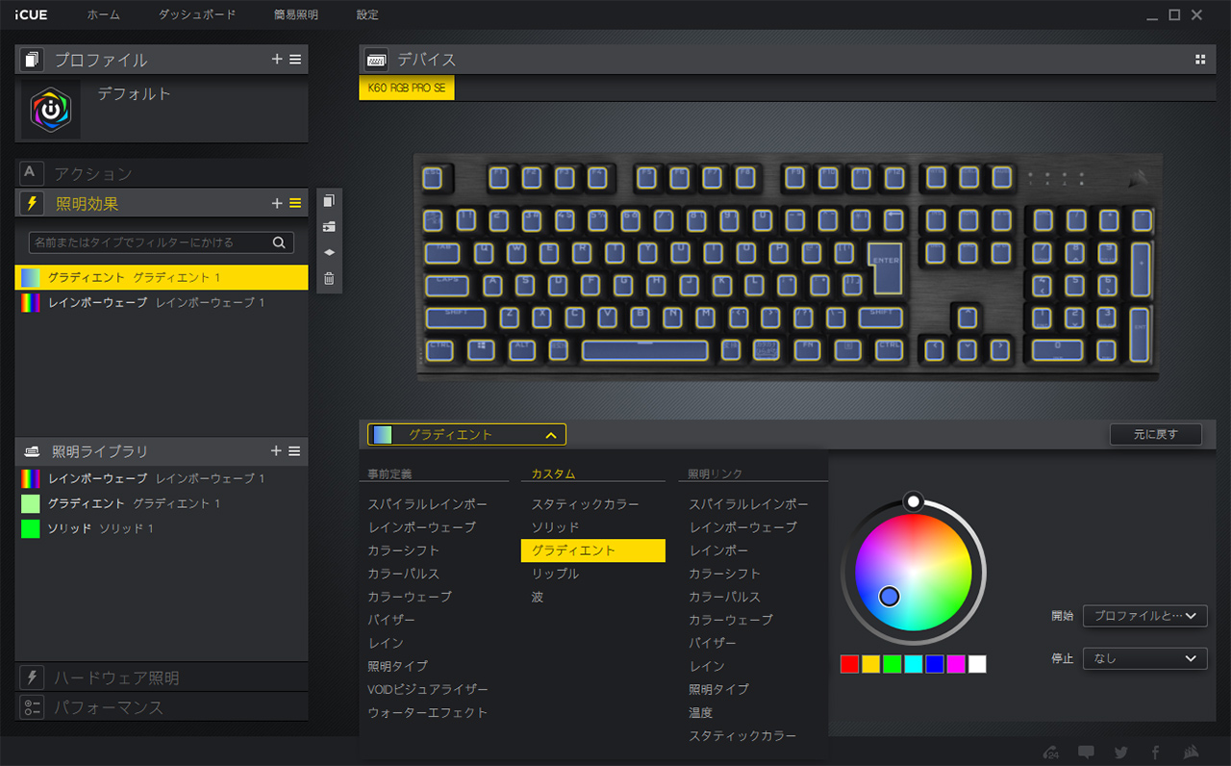Select レインボーウェーブ 1 in 照明ライブラリ
This screenshot has width=1231, height=766.
(x=162, y=478)
